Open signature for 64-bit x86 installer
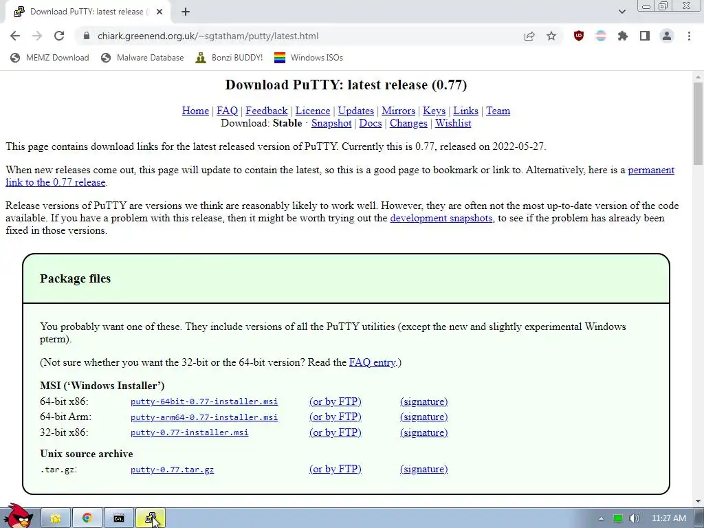Viewport: 704px width, 528px height. (423, 401)
